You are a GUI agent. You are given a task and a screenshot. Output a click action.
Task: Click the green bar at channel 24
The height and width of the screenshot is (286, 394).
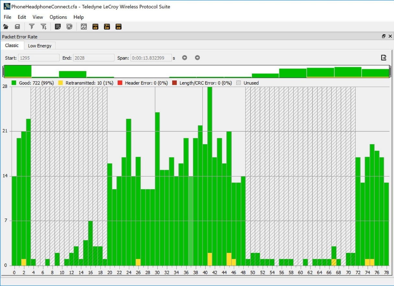tap(129, 192)
